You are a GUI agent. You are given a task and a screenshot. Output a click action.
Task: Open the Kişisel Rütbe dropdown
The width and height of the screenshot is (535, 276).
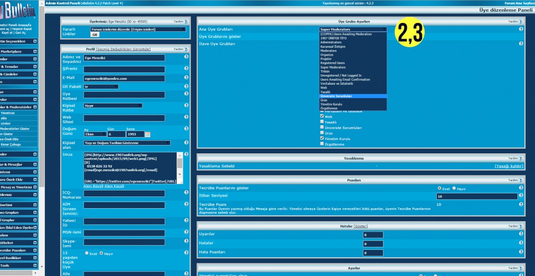113,106
